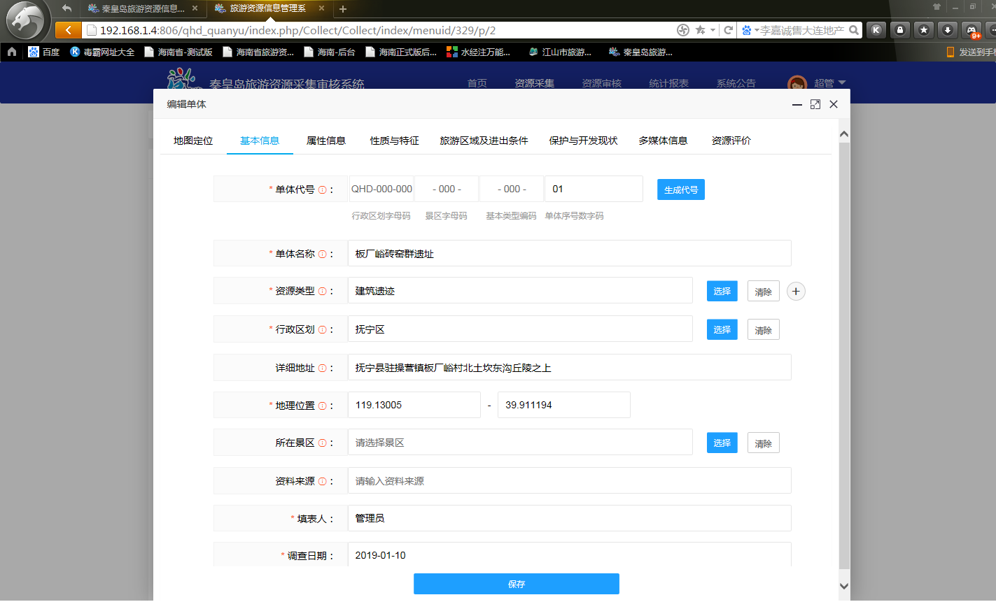
Task: Open bookmarks via the star icon
Action: (923, 29)
